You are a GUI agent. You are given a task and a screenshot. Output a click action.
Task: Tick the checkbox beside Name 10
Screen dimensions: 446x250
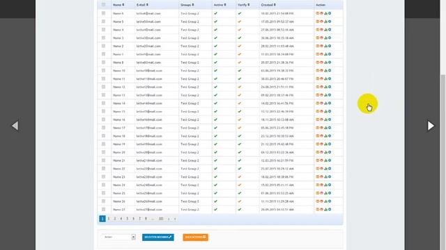pyautogui.click(x=104, y=70)
